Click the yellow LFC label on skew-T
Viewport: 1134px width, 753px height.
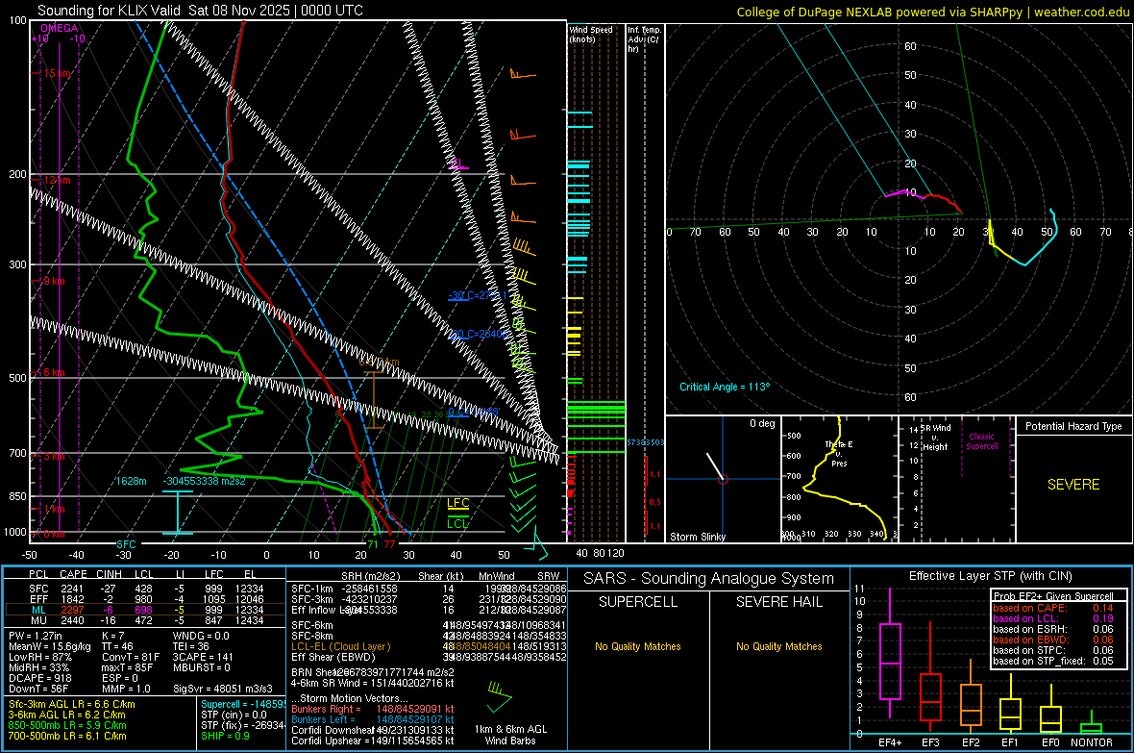(x=457, y=503)
